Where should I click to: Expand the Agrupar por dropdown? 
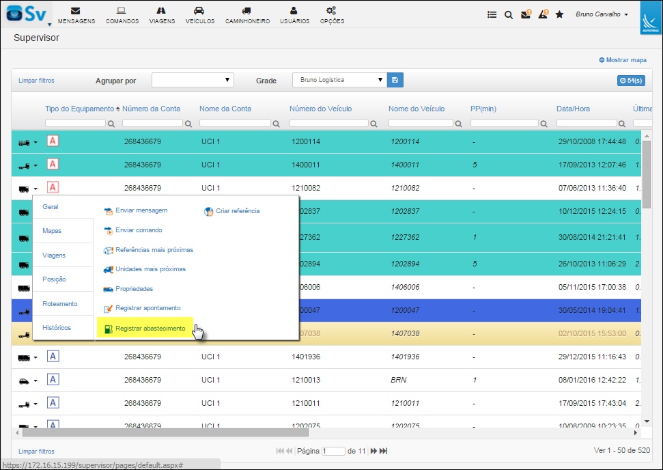tap(193, 80)
